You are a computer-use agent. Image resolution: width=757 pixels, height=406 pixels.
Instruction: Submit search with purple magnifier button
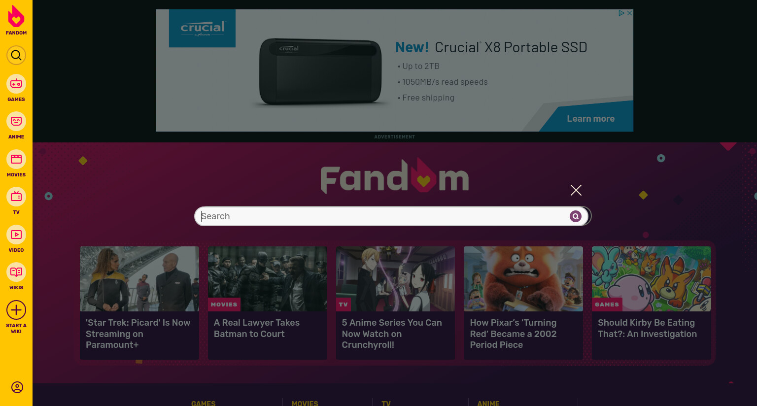tap(576, 216)
